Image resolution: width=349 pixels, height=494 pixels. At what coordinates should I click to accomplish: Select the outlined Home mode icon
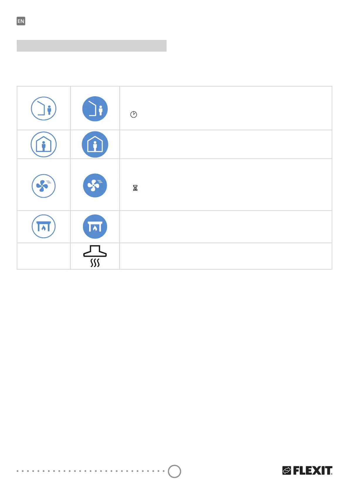[x=44, y=145]
